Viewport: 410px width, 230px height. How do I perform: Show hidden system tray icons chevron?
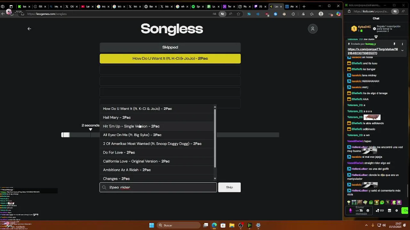point(366,226)
